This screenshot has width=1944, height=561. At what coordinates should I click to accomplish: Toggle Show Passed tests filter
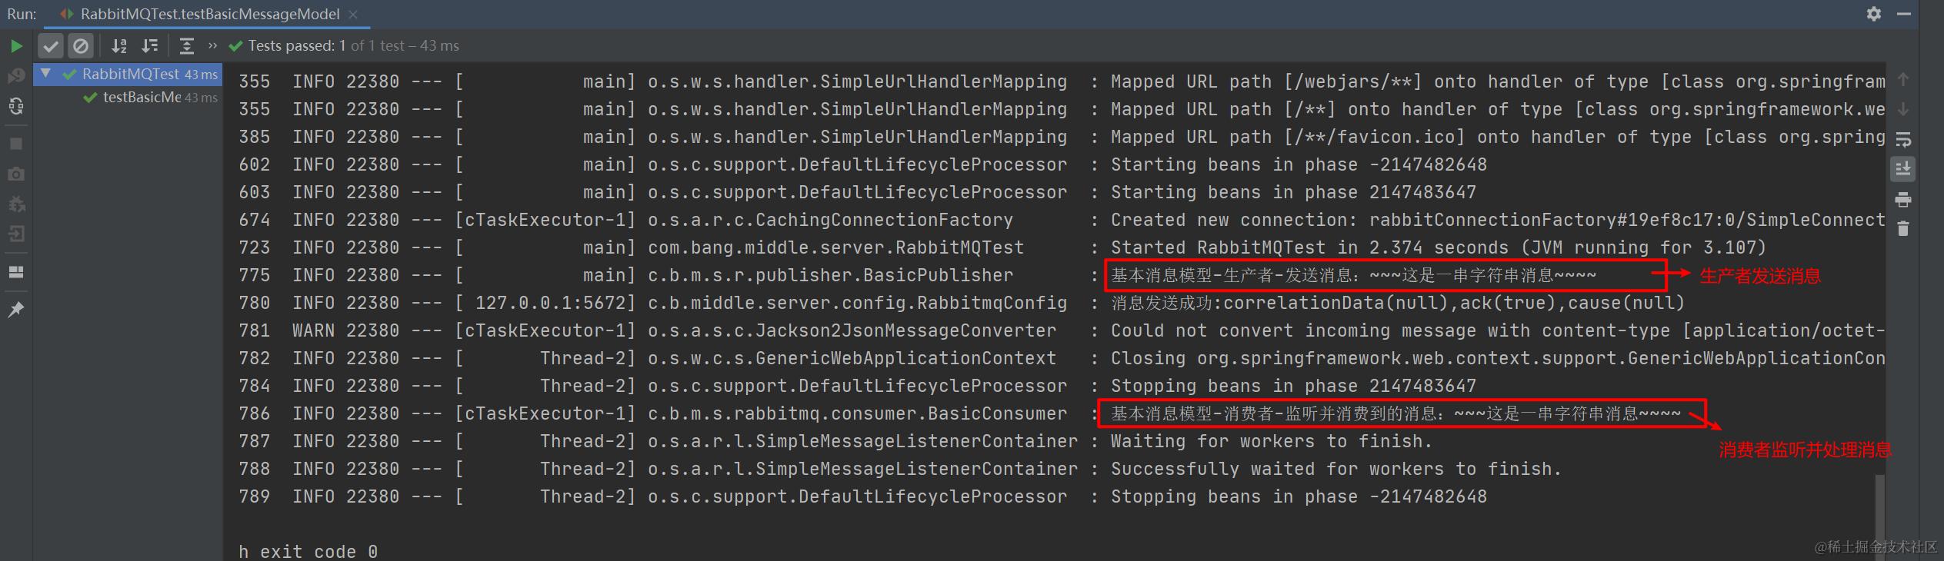pyautogui.click(x=51, y=46)
